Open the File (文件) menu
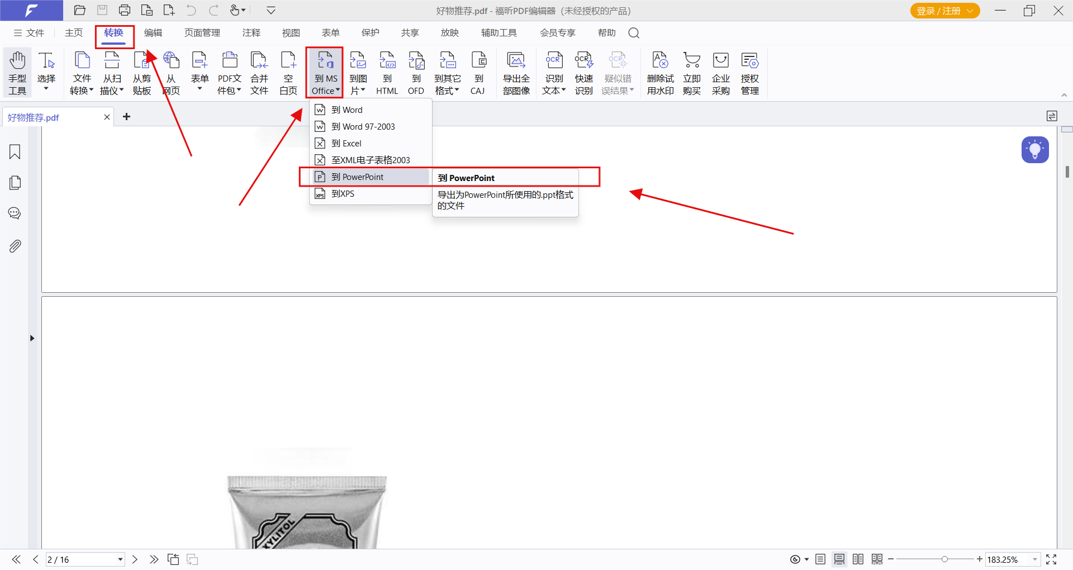Screen dimensions: 1073x570 click(x=29, y=33)
